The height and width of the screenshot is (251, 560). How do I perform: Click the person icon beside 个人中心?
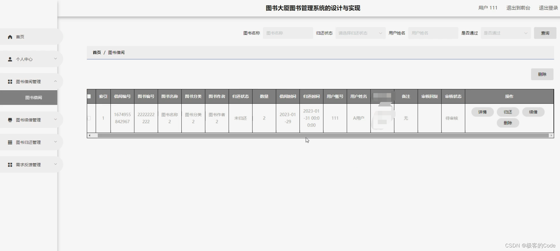click(10, 59)
